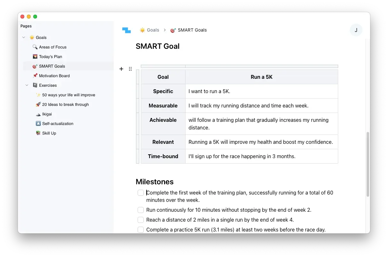388x257 pixels.
Task: Click the vertical scrollbar thumb of the page
Action: click(368, 164)
